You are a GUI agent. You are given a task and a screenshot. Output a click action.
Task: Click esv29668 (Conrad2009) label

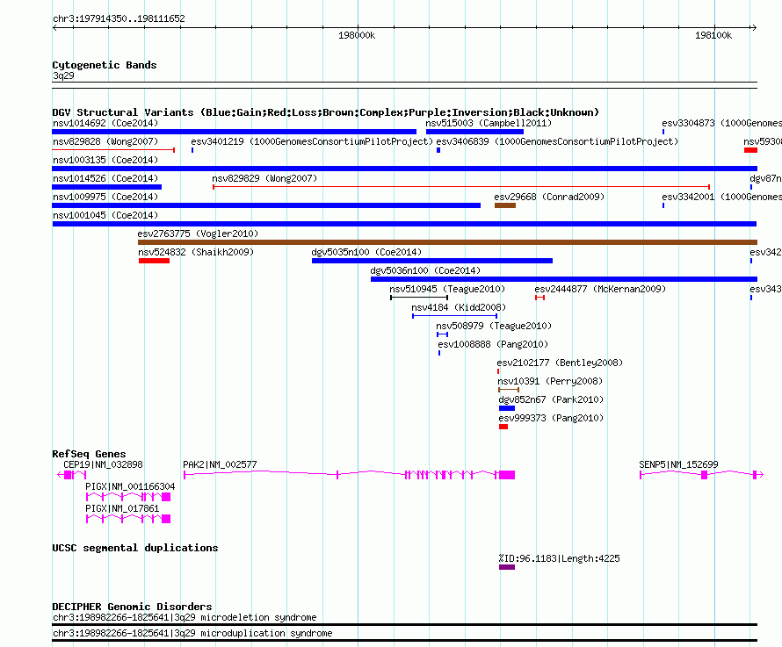549,197
